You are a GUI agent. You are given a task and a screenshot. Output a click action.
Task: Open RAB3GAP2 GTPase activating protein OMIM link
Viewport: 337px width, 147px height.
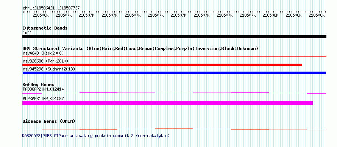click(96, 136)
